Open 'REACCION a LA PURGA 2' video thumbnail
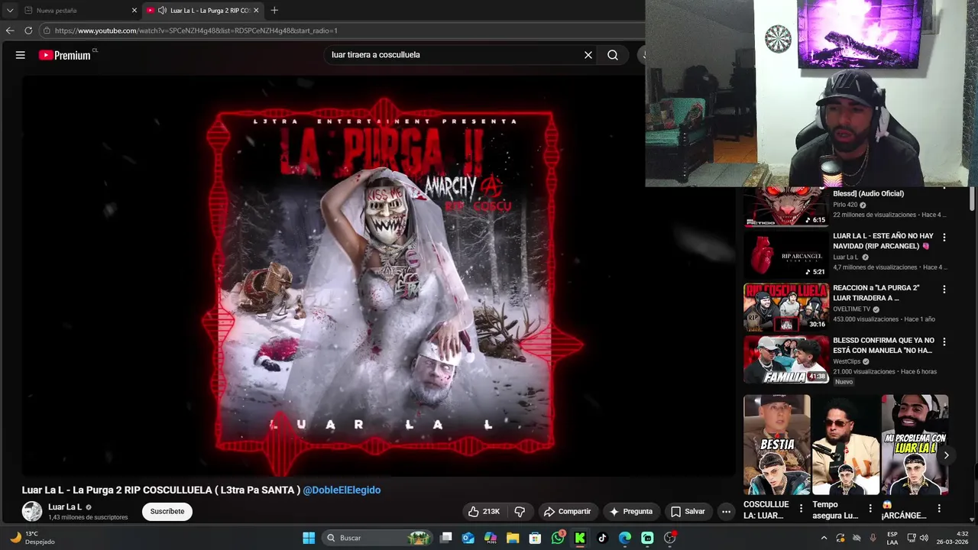The width and height of the screenshot is (978, 550). (786, 307)
